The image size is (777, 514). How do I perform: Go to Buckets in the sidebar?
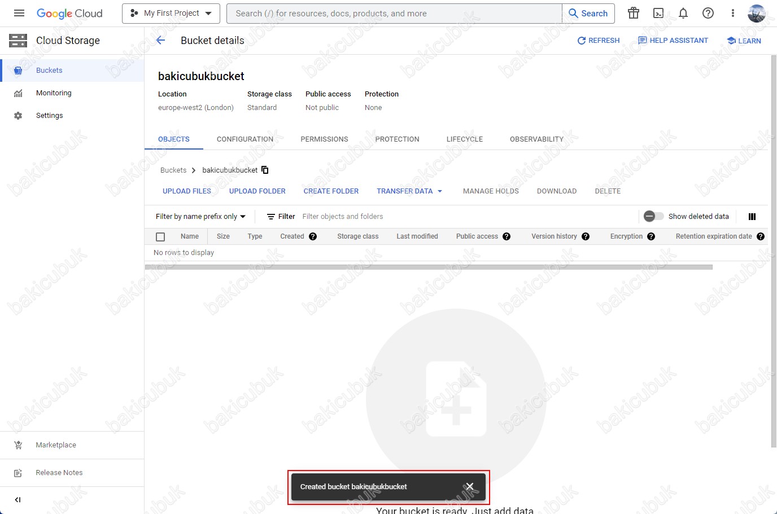click(72, 71)
